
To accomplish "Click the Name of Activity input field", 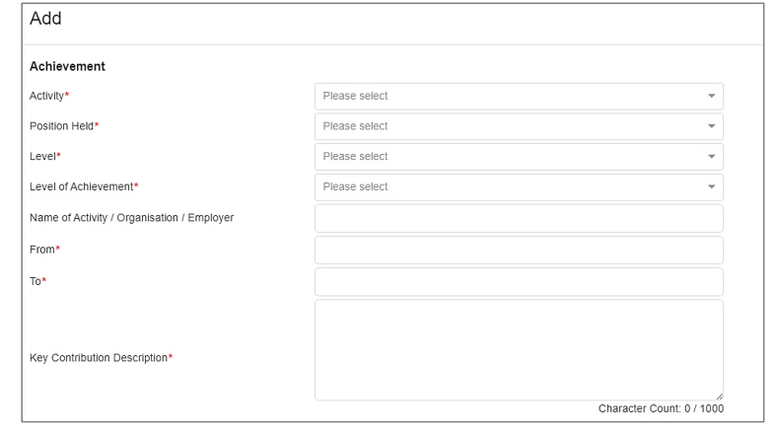I will click(519, 218).
